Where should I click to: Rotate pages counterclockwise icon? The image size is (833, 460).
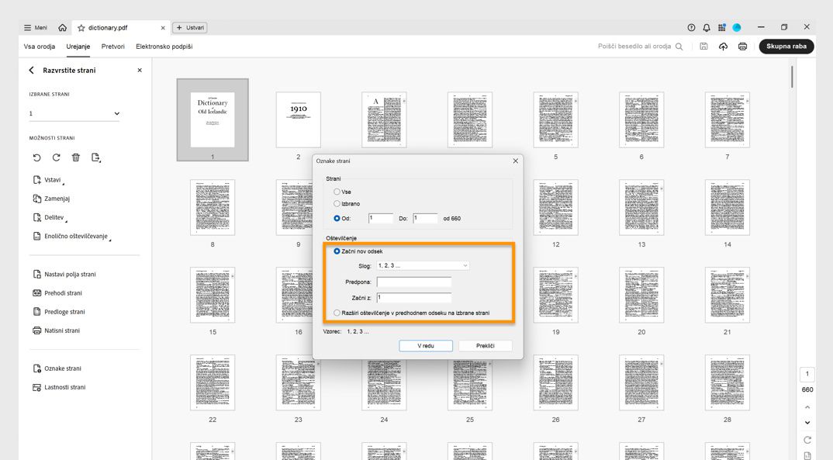[x=36, y=157]
